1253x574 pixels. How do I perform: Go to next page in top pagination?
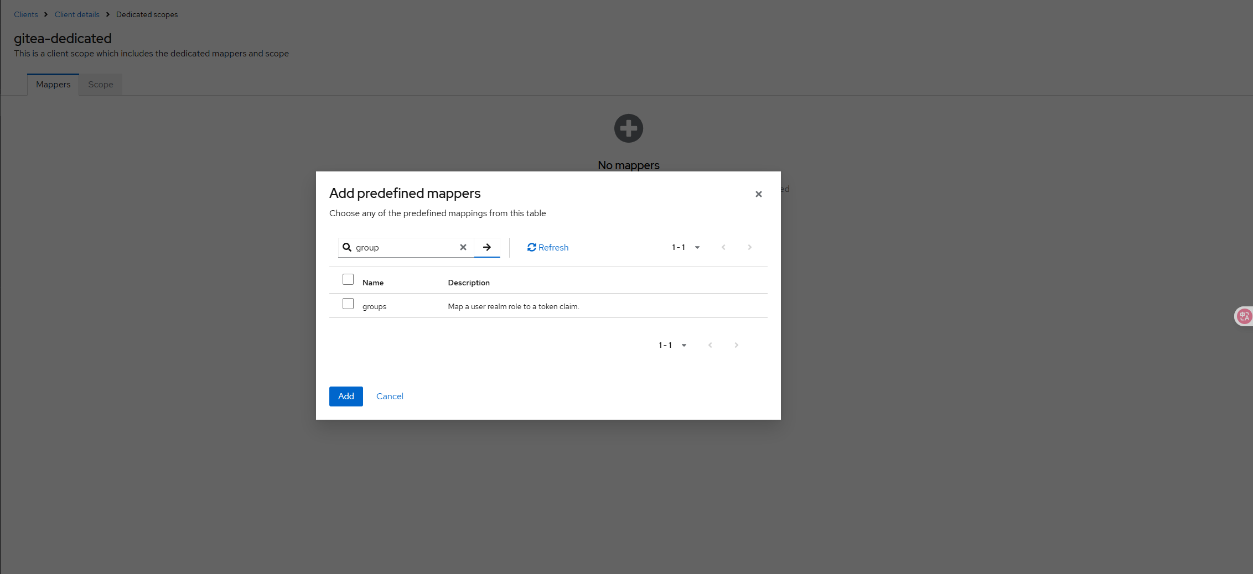(x=749, y=247)
